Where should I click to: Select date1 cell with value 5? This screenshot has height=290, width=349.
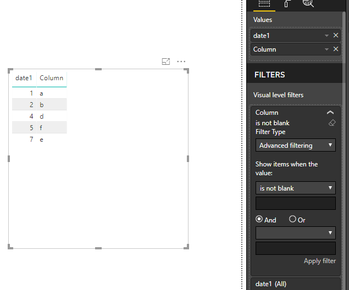(24, 127)
